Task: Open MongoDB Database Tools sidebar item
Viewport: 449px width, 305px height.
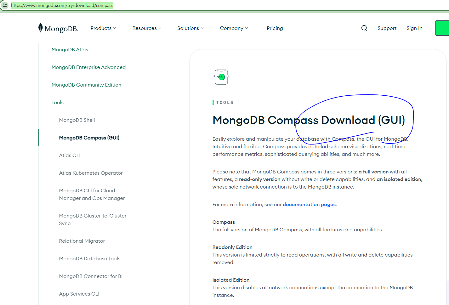Action: pyautogui.click(x=90, y=258)
